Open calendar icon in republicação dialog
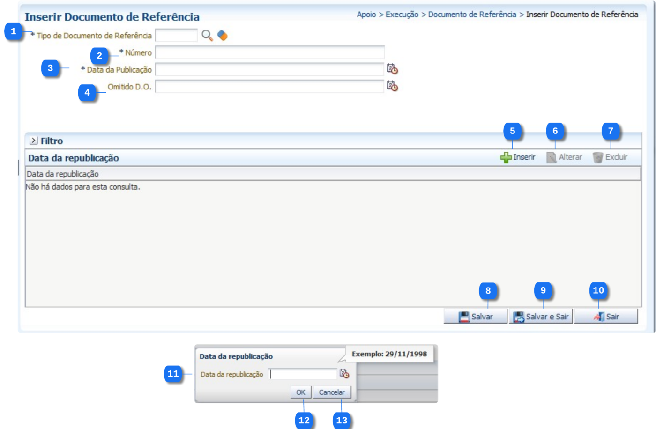Viewport: 656px width, 429px height. 344,374
